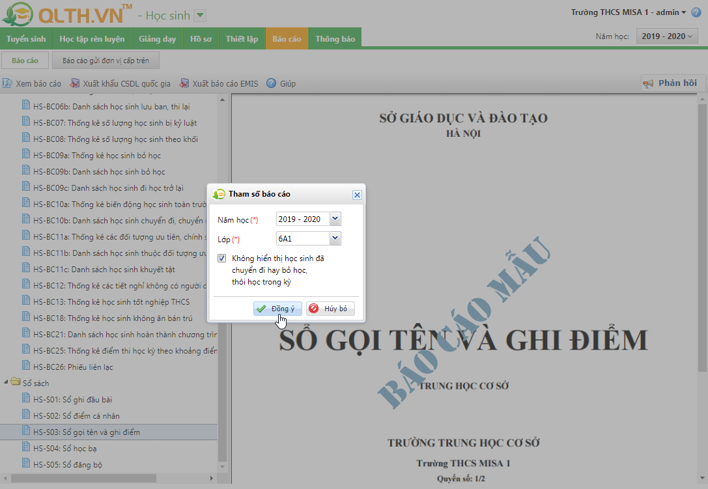
Task: Open the Thiết lập menu
Action: pos(242,39)
